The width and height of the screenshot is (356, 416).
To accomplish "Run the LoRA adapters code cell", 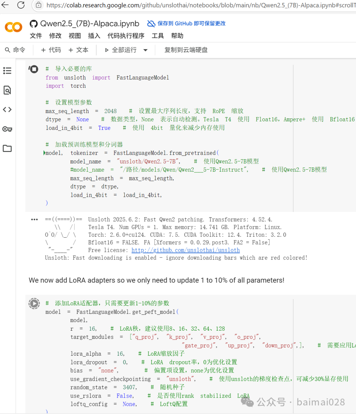I will click(x=34, y=303).
